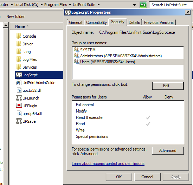The image size is (193, 185).
Task: Select the UPSave file name
Action: click(29, 121)
